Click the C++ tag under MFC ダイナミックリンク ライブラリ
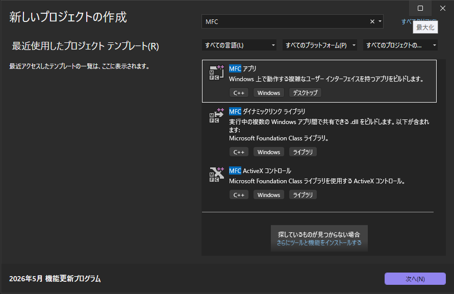This screenshot has height=294, width=454. [x=239, y=152]
